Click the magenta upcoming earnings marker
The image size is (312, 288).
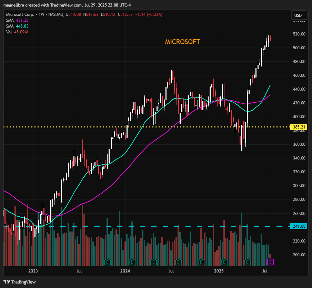270,262
